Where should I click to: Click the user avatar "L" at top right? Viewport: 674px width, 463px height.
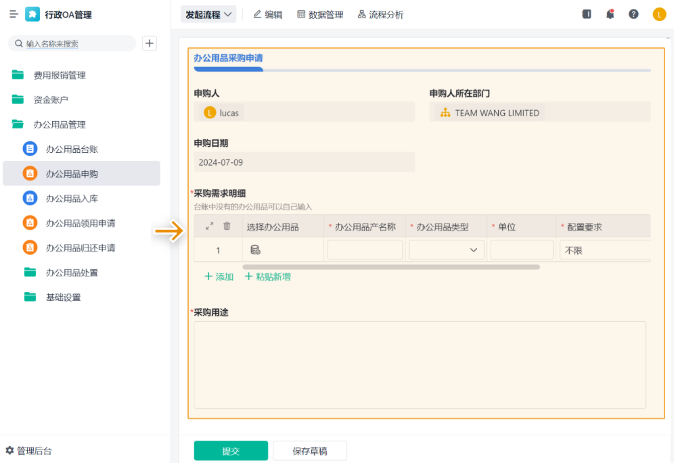pos(658,14)
